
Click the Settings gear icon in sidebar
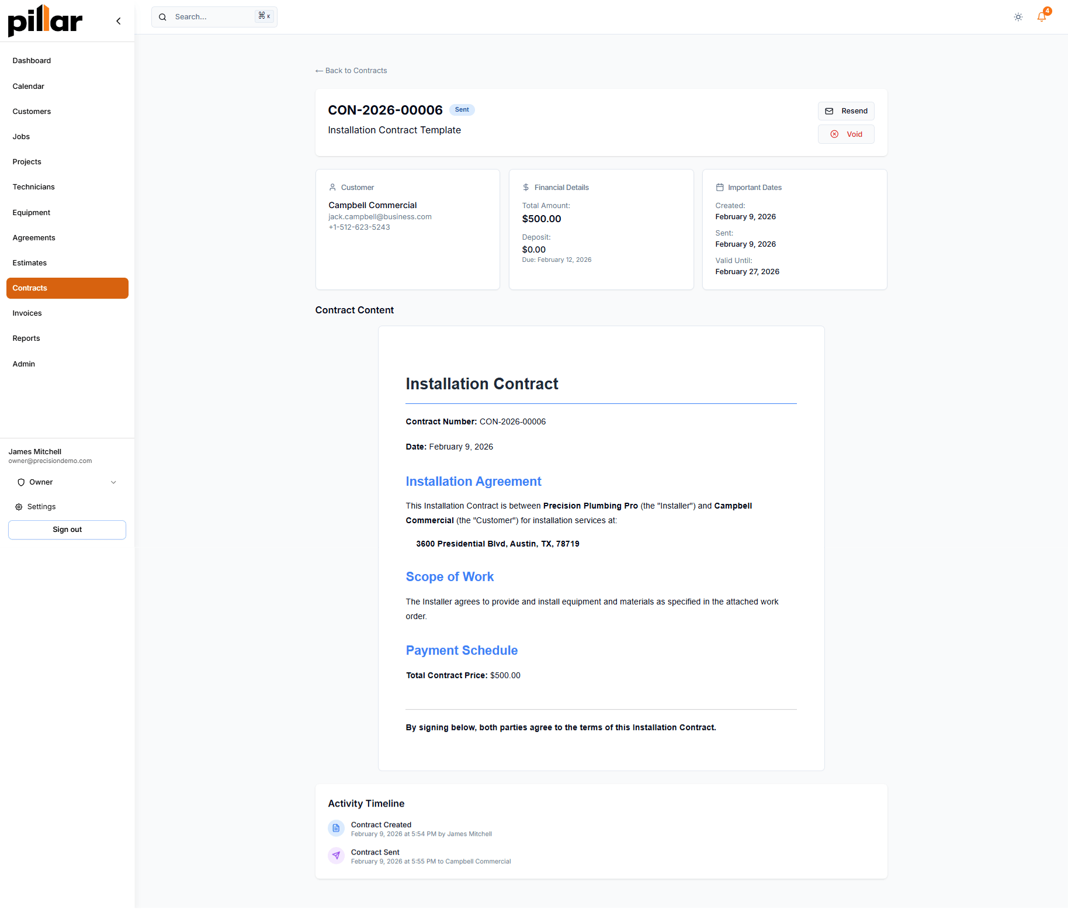(19, 507)
